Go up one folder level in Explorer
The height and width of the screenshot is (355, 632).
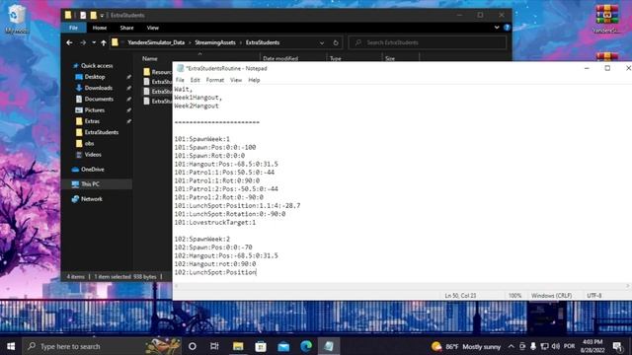(x=104, y=42)
